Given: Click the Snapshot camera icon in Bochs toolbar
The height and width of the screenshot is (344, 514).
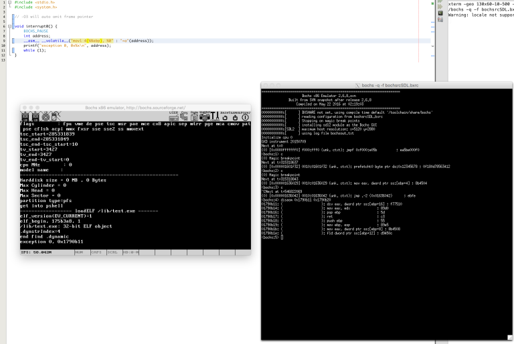Looking at the screenshot, I should click(205, 116).
